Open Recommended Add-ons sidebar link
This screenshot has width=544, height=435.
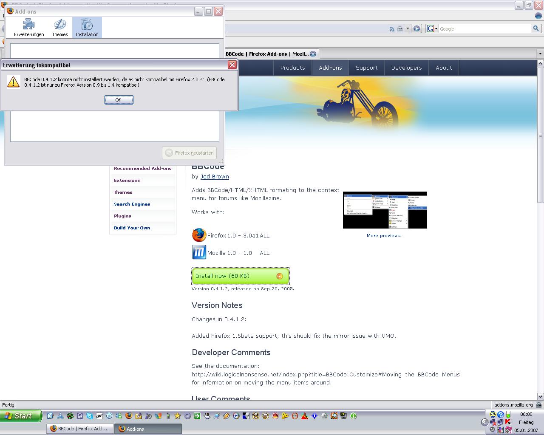point(143,169)
